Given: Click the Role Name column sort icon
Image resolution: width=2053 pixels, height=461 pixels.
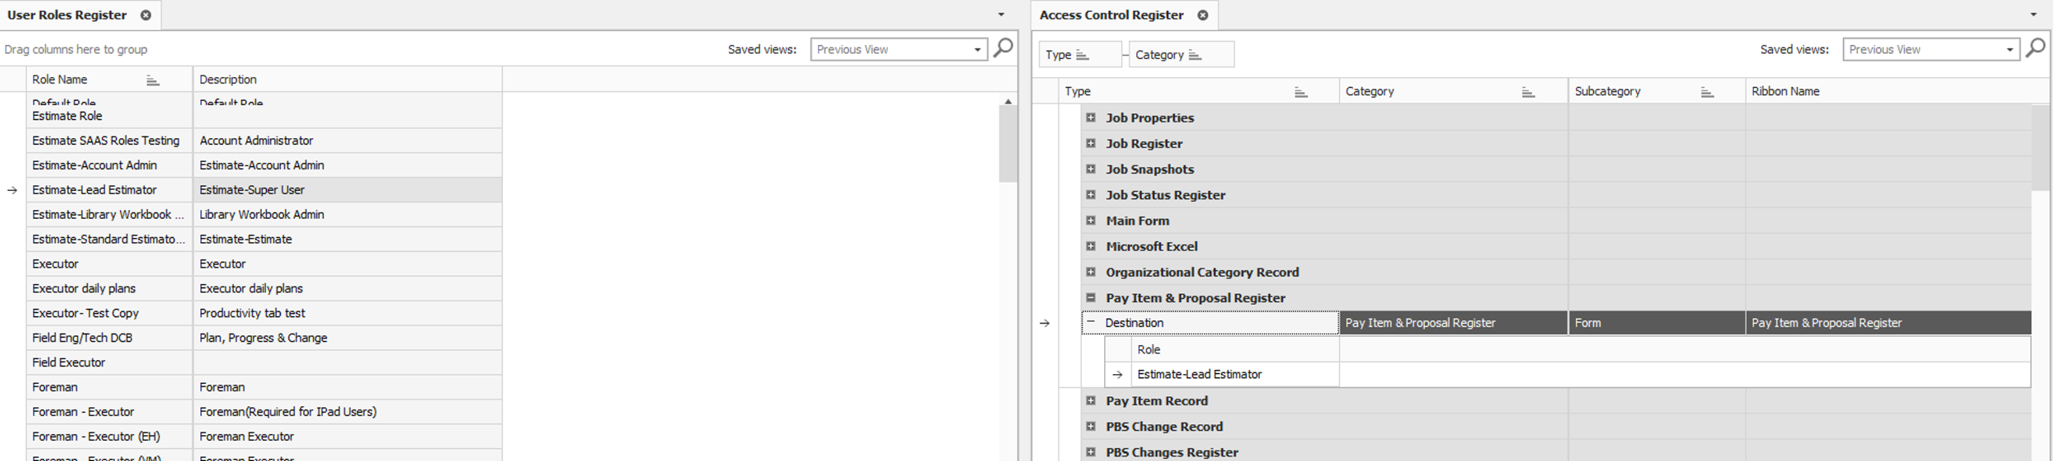Looking at the screenshot, I should pos(153,80).
